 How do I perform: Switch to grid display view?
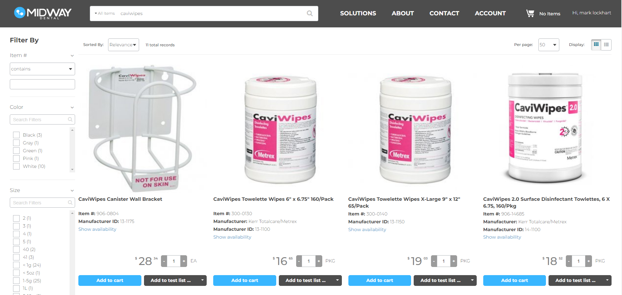click(x=596, y=45)
